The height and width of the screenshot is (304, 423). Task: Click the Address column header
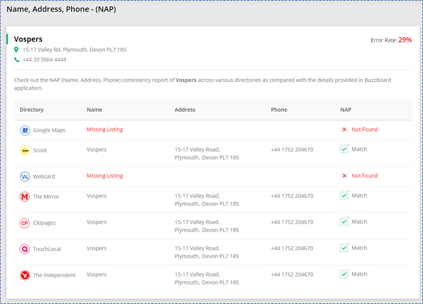185,110
